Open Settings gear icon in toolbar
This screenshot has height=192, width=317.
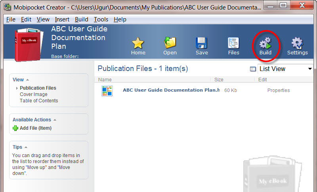tap(297, 43)
